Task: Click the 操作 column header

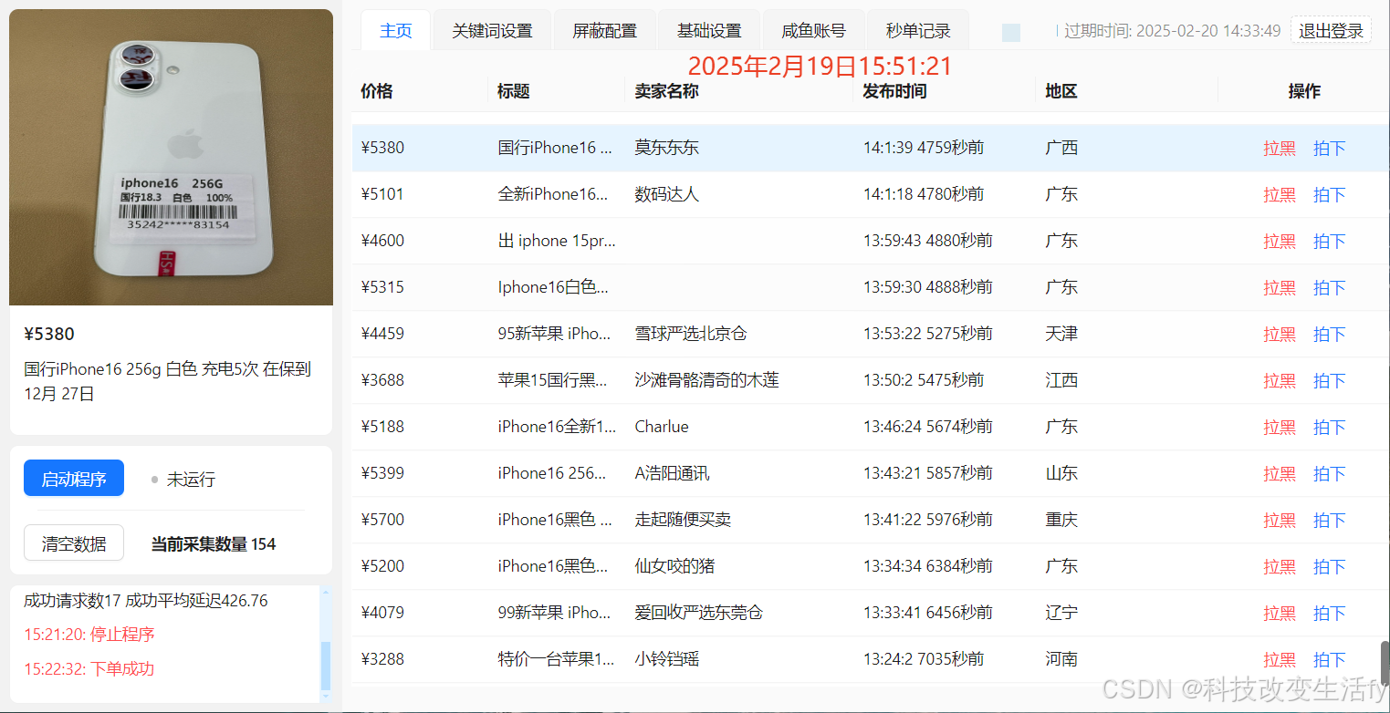Action: 1304,91
